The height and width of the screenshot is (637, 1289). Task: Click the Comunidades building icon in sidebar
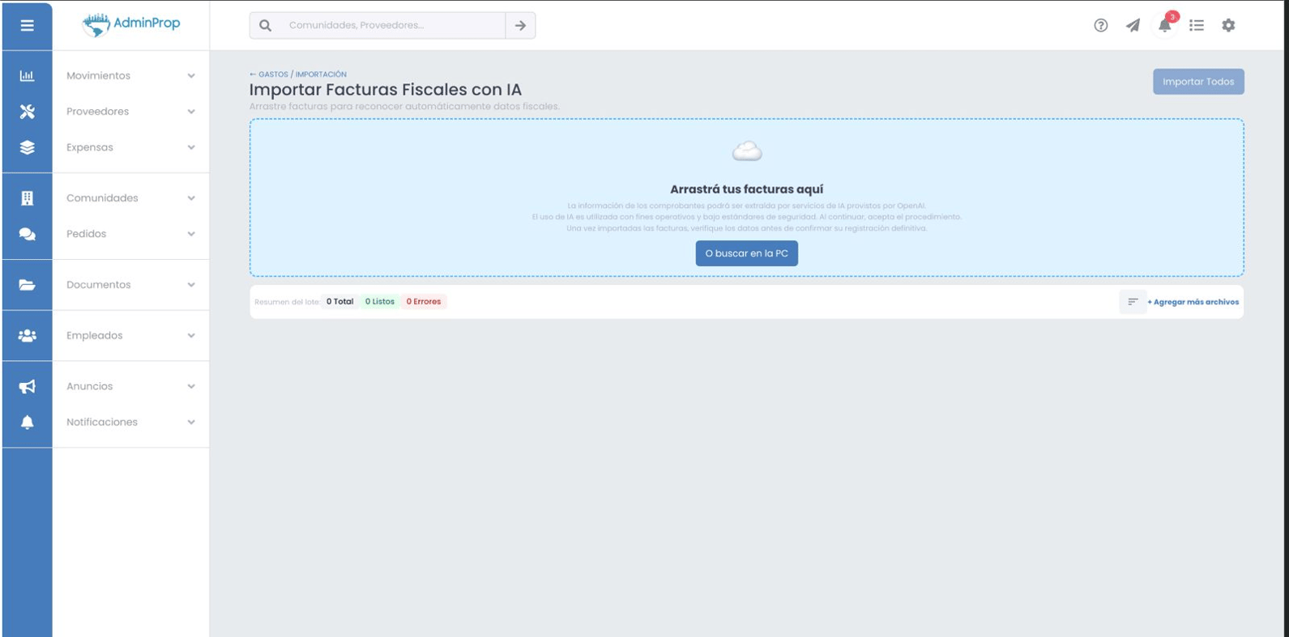pyautogui.click(x=27, y=197)
